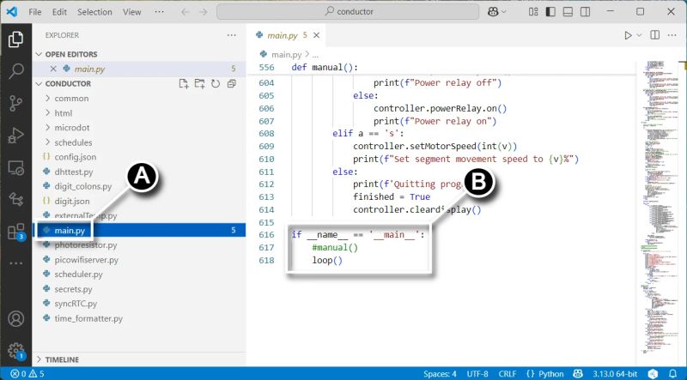This screenshot has height=380, width=687.
Task: Open the Search view in activity bar
Action: [15, 71]
